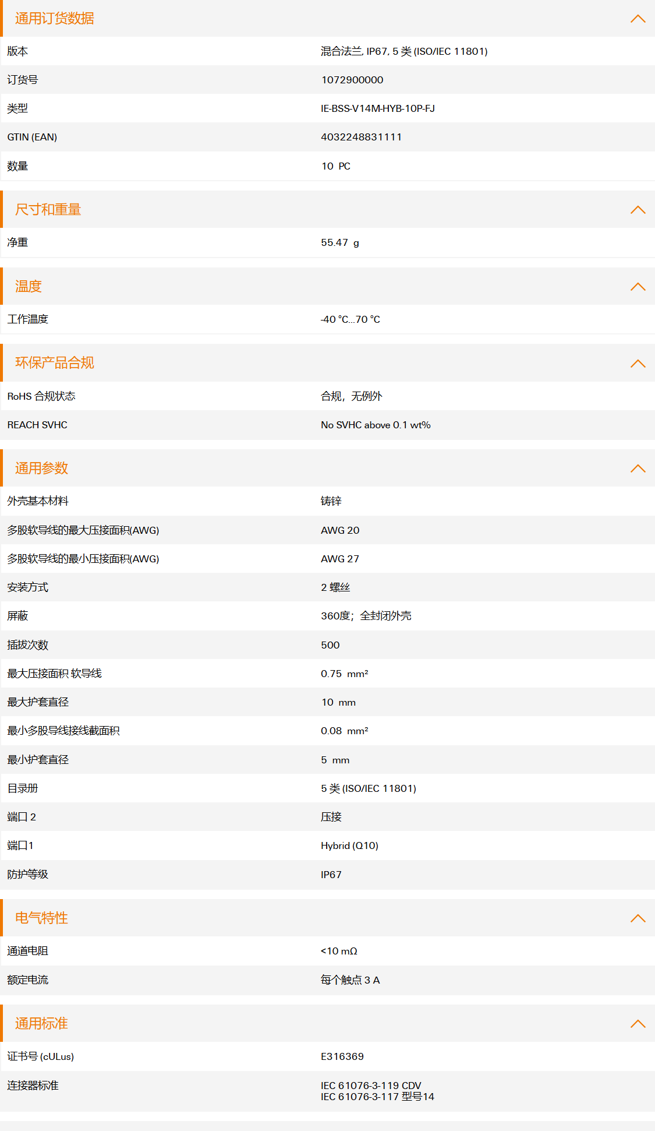Collapse the 尺寸和重量 section chevron
The width and height of the screenshot is (655, 1131).
[x=638, y=210]
